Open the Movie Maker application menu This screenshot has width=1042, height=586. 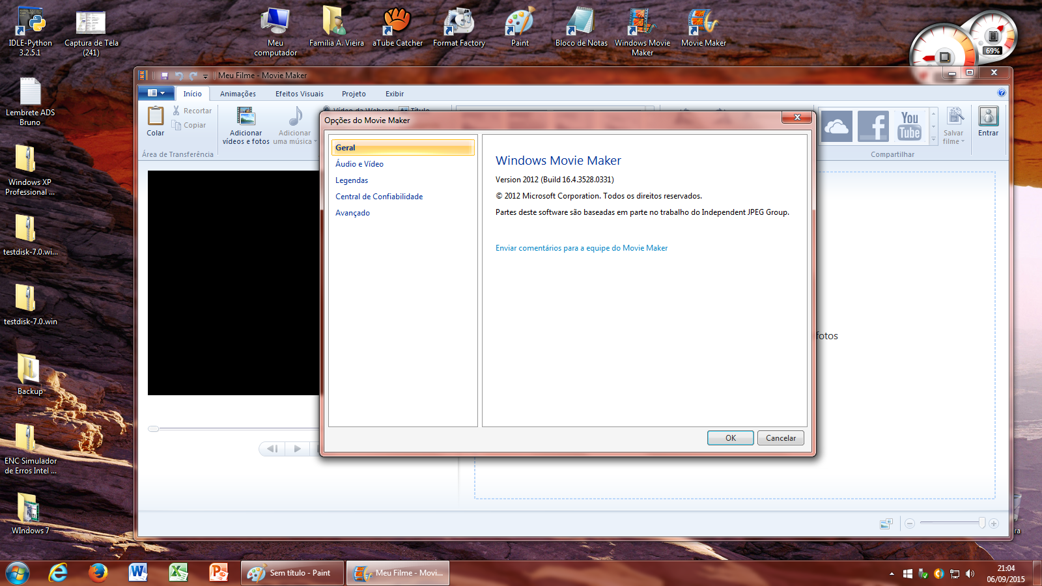point(155,93)
